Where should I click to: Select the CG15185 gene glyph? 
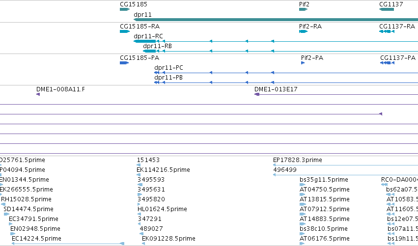[125, 9]
